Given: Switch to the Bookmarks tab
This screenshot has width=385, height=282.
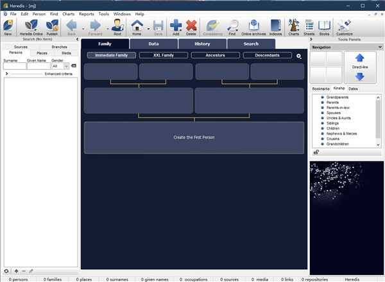Looking at the screenshot, I should pos(321,89).
